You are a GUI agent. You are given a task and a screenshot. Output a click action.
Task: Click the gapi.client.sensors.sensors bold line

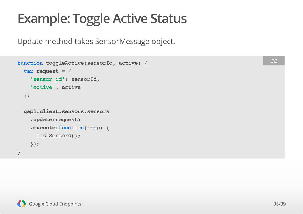point(66,111)
